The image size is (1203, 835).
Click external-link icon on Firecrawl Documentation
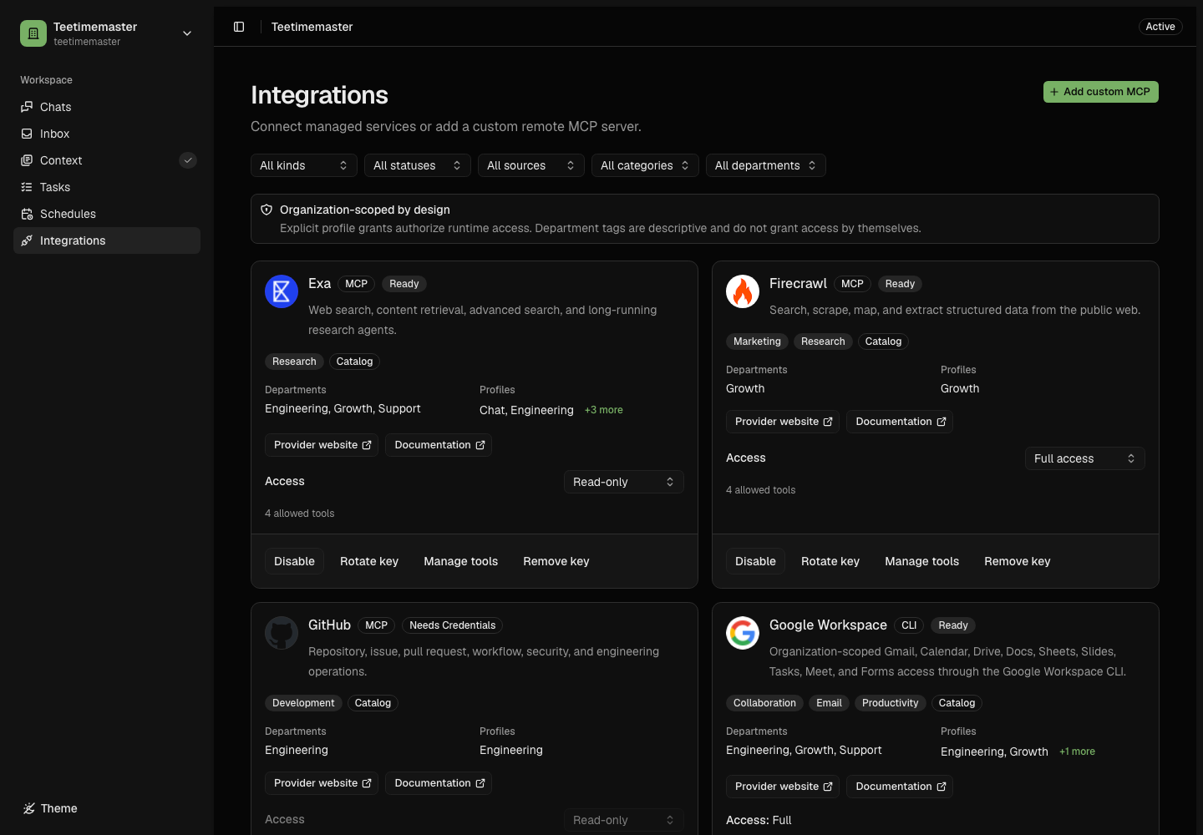942,422
